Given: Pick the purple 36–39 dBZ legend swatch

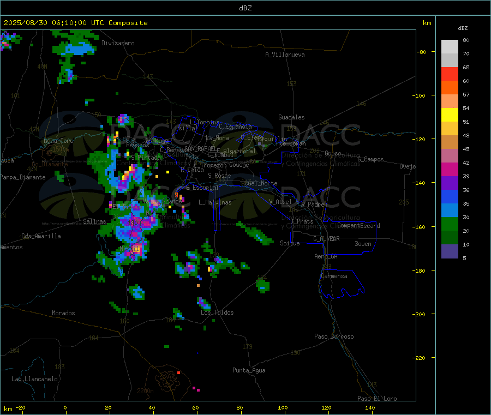Looking at the screenshot, I should tap(450, 183).
